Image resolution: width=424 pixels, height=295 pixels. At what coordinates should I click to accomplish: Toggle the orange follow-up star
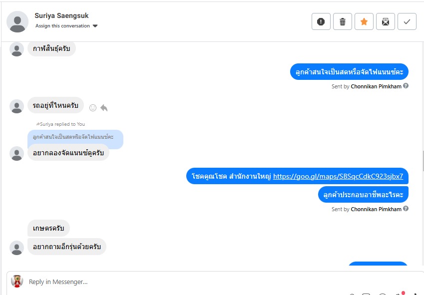[x=364, y=21]
